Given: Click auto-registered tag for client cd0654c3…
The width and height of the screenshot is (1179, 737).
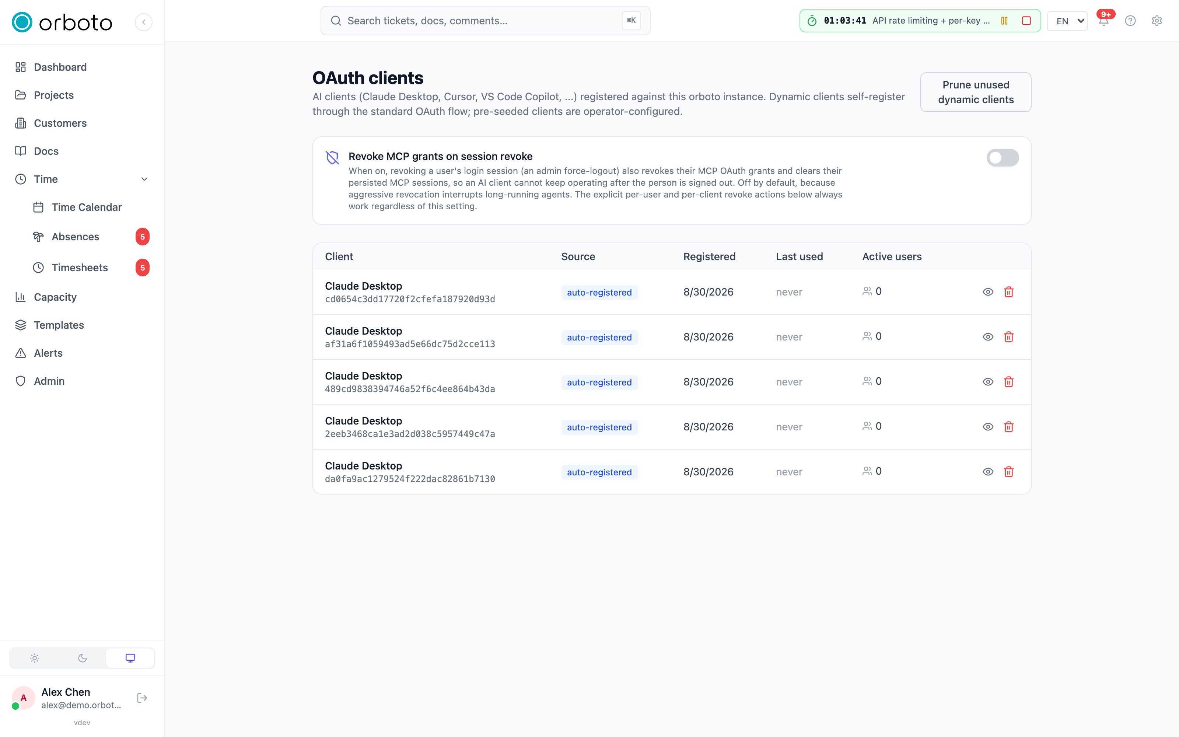Looking at the screenshot, I should pos(599,293).
